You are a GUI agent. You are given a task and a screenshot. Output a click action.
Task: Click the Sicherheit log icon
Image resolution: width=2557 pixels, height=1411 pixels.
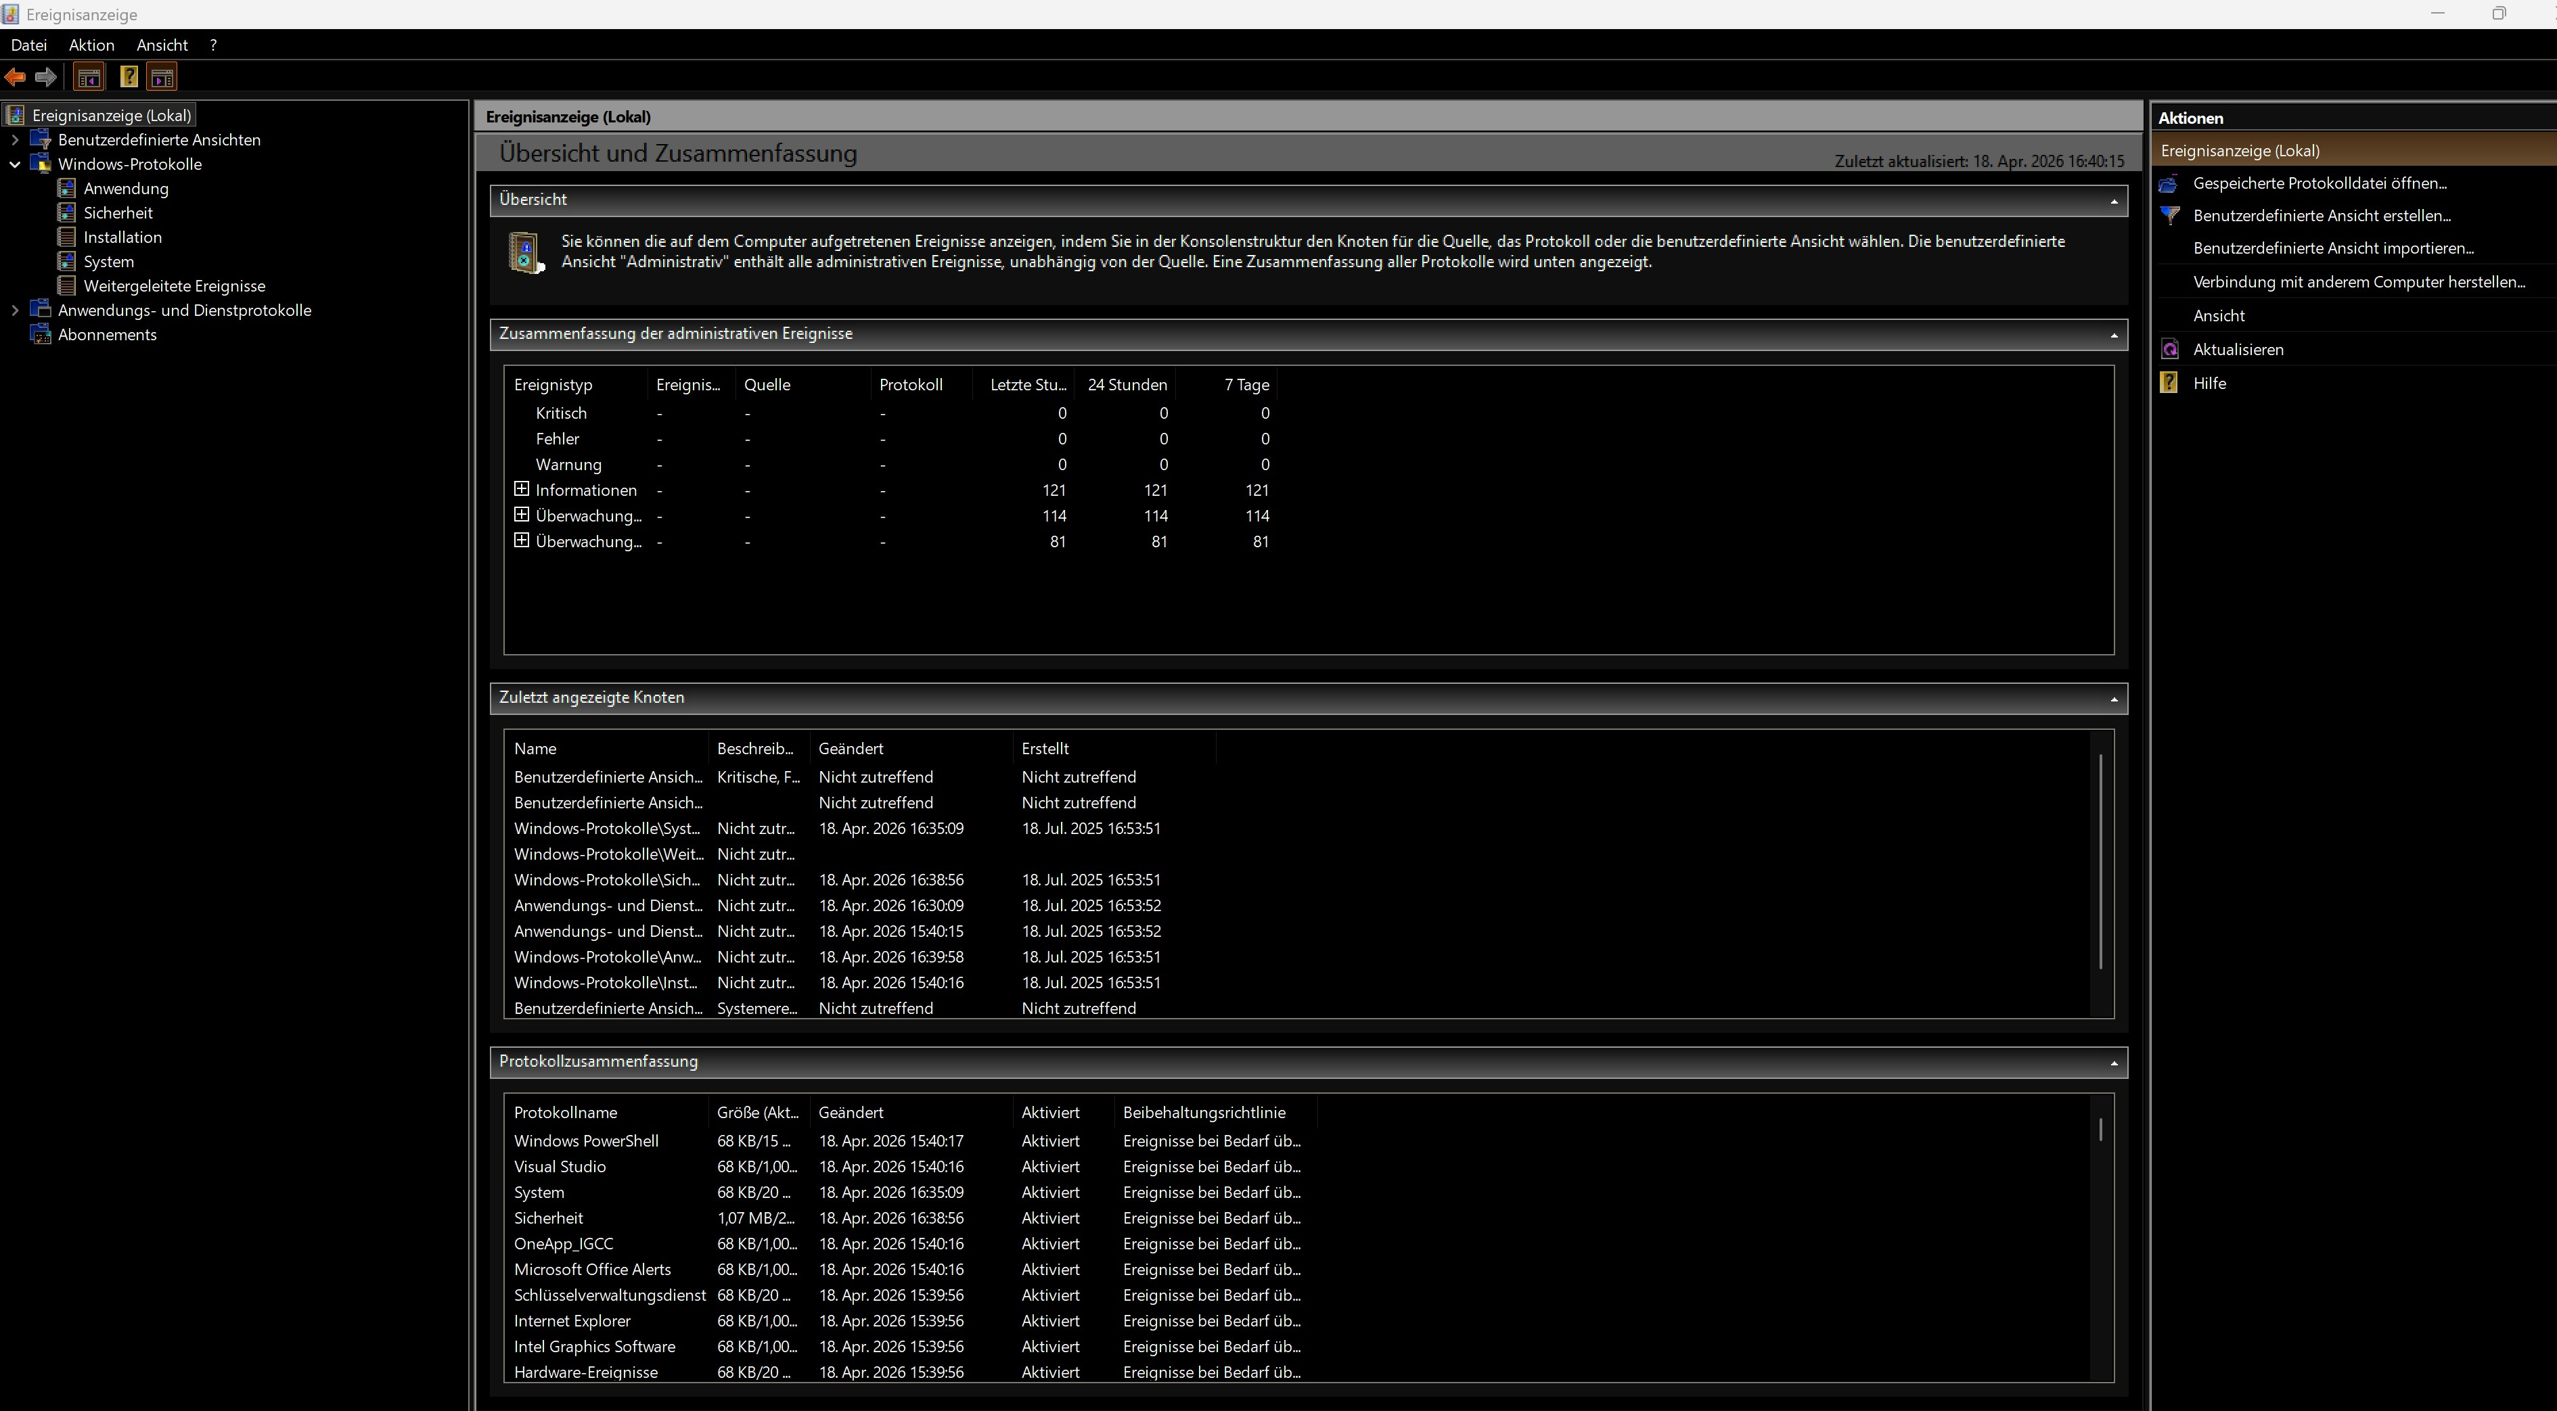pyautogui.click(x=66, y=212)
